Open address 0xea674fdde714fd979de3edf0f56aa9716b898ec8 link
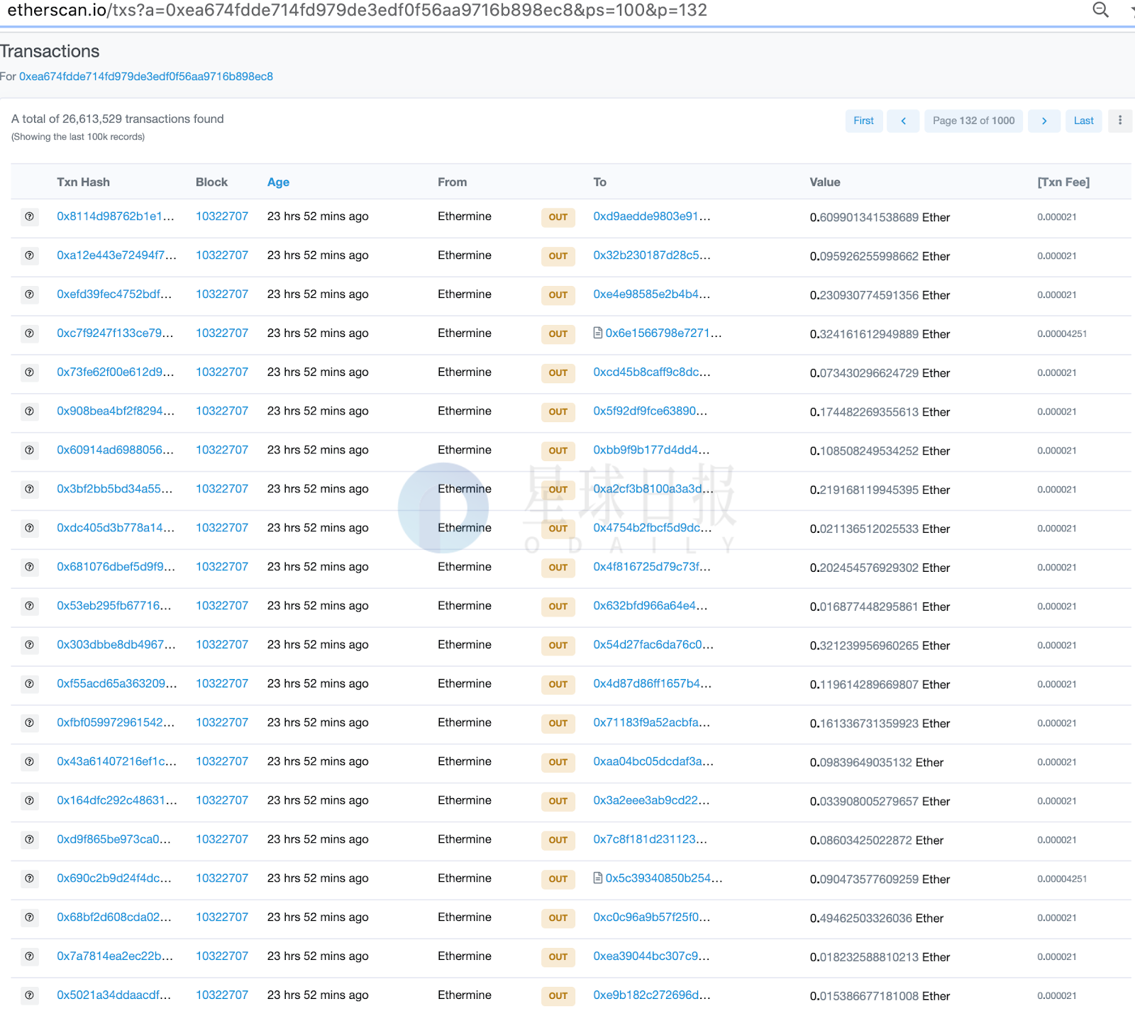The width and height of the screenshot is (1135, 1016). coord(146,77)
